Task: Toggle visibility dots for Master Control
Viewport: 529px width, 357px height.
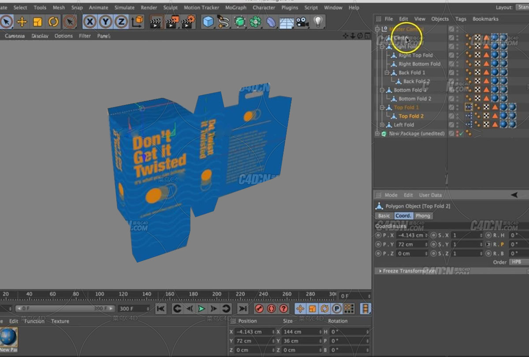Action: 457,29
